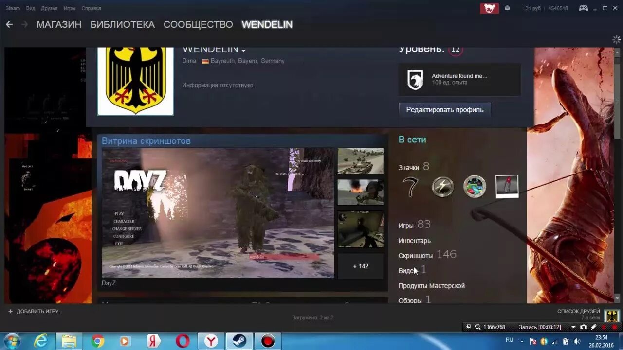Screen dimensions: 623x350
Task: Open the Игры menu
Action: pyautogui.click(x=69, y=8)
